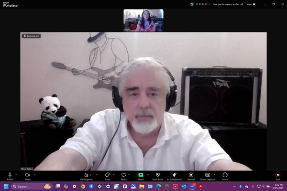Toggle the camera using the Video button
Screen dimensions: 287x191
point(27,175)
